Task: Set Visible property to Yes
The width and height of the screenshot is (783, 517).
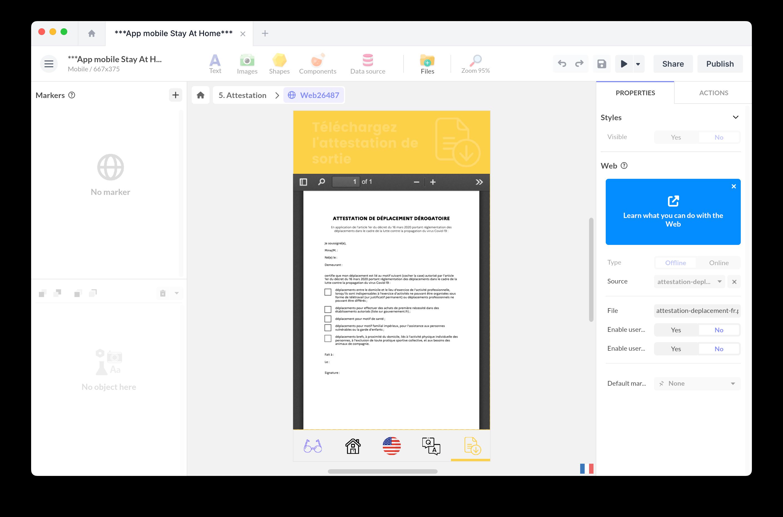Action: pos(676,137)
